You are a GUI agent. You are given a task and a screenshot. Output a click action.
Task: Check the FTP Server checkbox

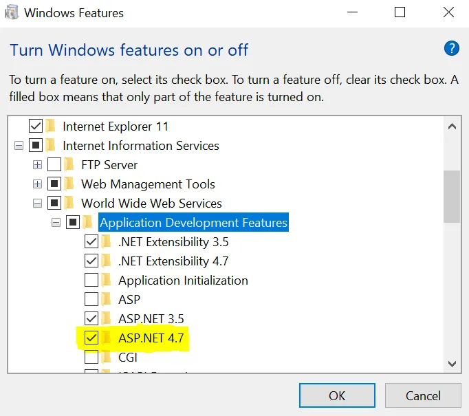pos(54,165)
